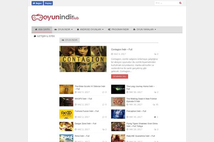Screen dimensions: 214x142
Task: Open the Formula Fusion yellow thumbnail
Action: point(66,114)
